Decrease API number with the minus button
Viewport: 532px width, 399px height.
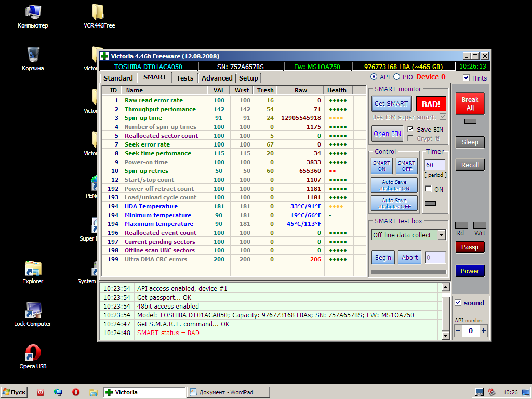[x=458, y=331]
